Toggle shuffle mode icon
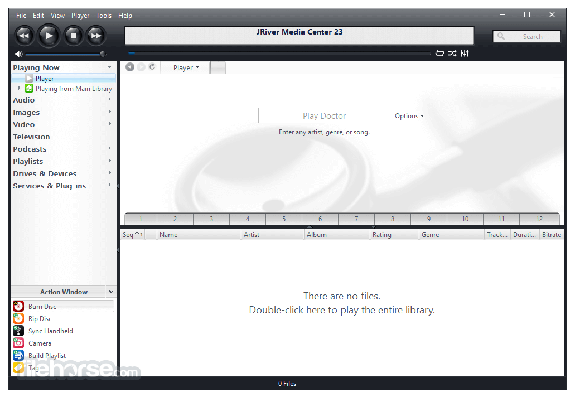The height and width of the screenshot is (397, 575). point(452,54)
